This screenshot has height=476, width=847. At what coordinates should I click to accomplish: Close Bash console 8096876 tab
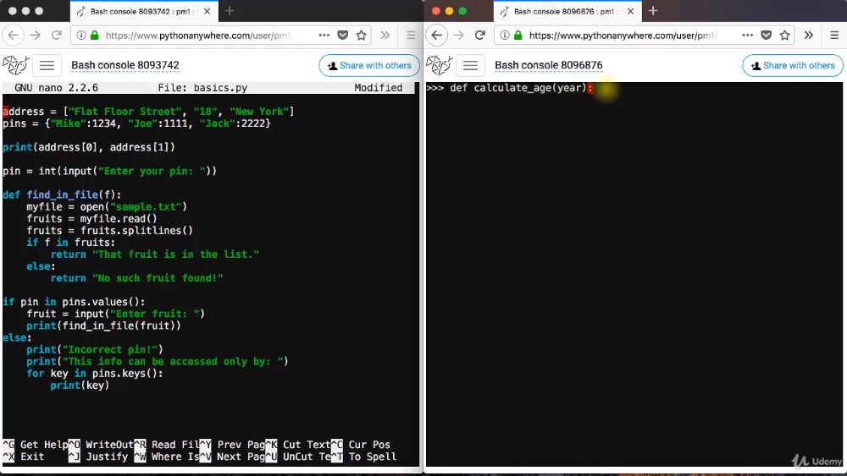click(x=630, y=11)
